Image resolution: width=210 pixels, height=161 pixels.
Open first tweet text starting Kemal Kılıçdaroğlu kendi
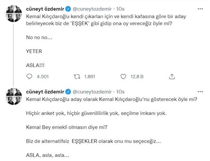pyautogui.click(x=106, y=20)
